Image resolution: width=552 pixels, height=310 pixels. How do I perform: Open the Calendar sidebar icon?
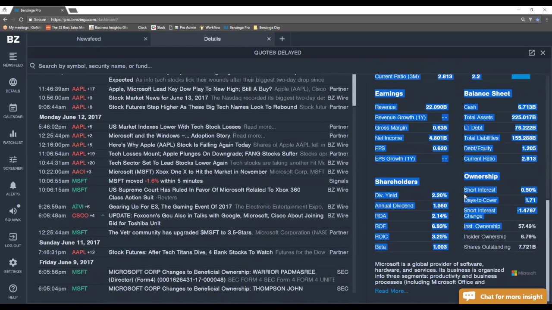point(13,108)
